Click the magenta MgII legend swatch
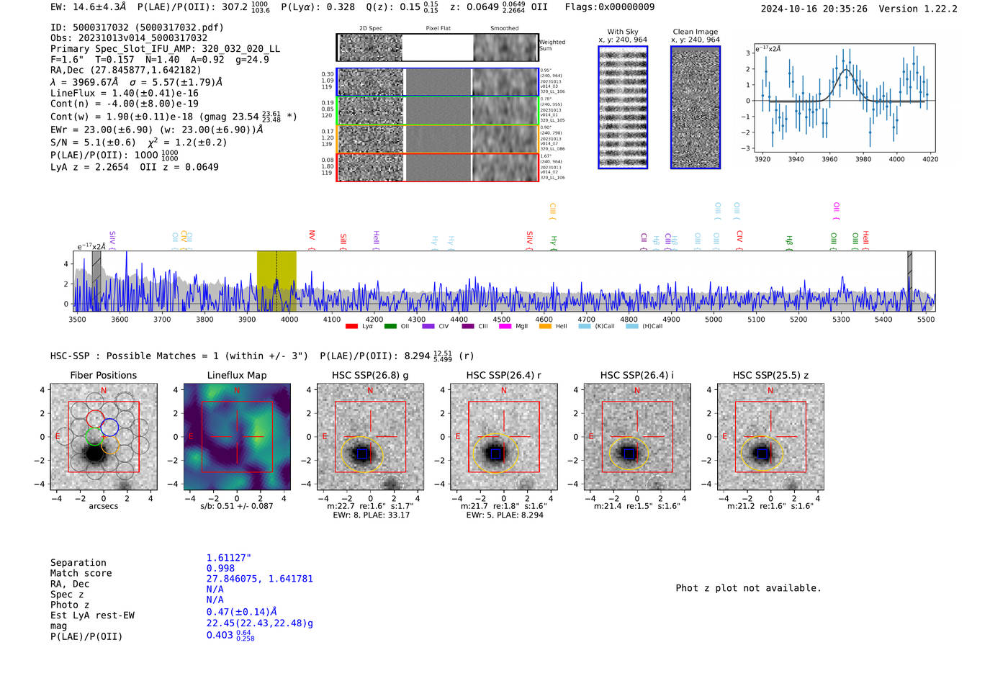Image resolution: width=1008 pixels, height=686 pixels. click(x=505, y=326)
